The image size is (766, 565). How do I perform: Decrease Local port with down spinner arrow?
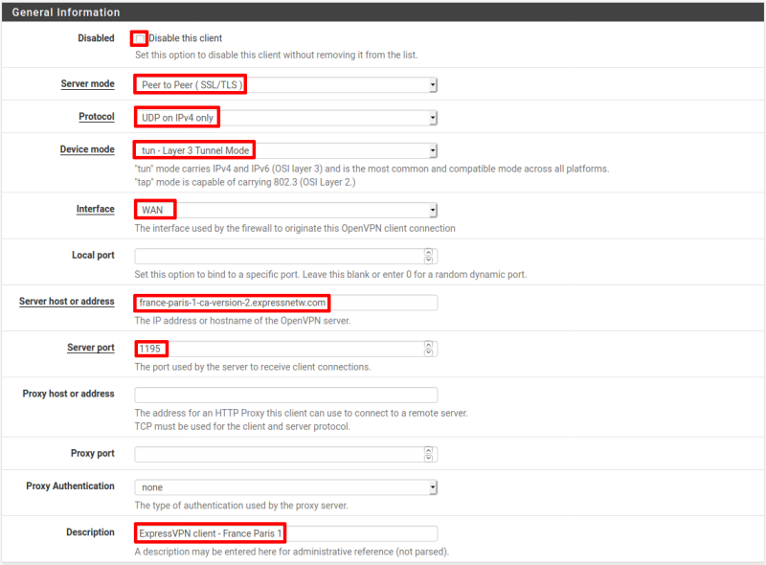coord(428,260)
